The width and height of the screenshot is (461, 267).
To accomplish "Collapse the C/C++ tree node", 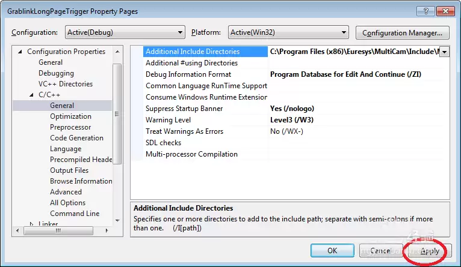I will (x=32, y=95).
